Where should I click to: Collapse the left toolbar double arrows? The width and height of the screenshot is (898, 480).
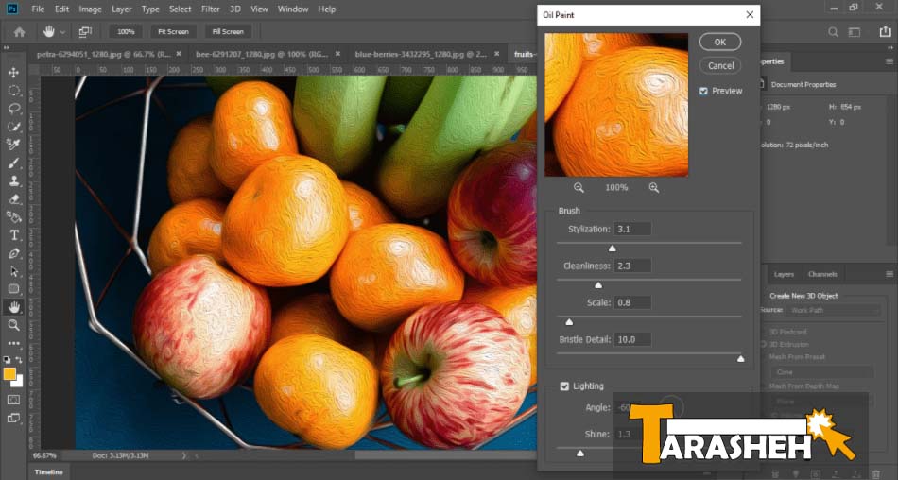pos(7,48)
